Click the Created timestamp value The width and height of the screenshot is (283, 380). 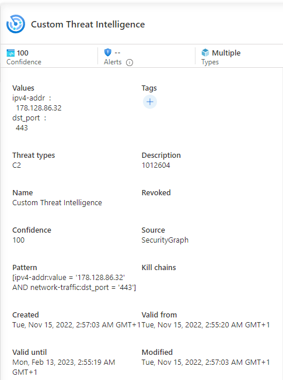point(76,324)
